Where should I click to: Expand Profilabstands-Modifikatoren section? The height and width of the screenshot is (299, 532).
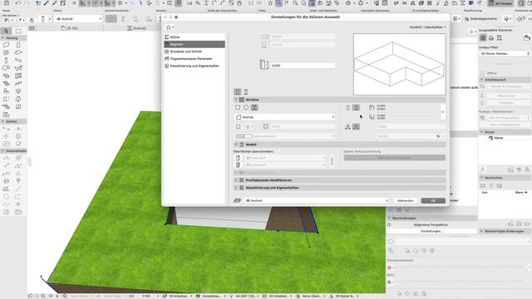236,180
